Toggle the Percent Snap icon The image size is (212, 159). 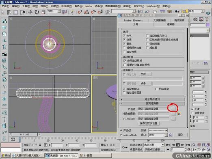(93, 12)
